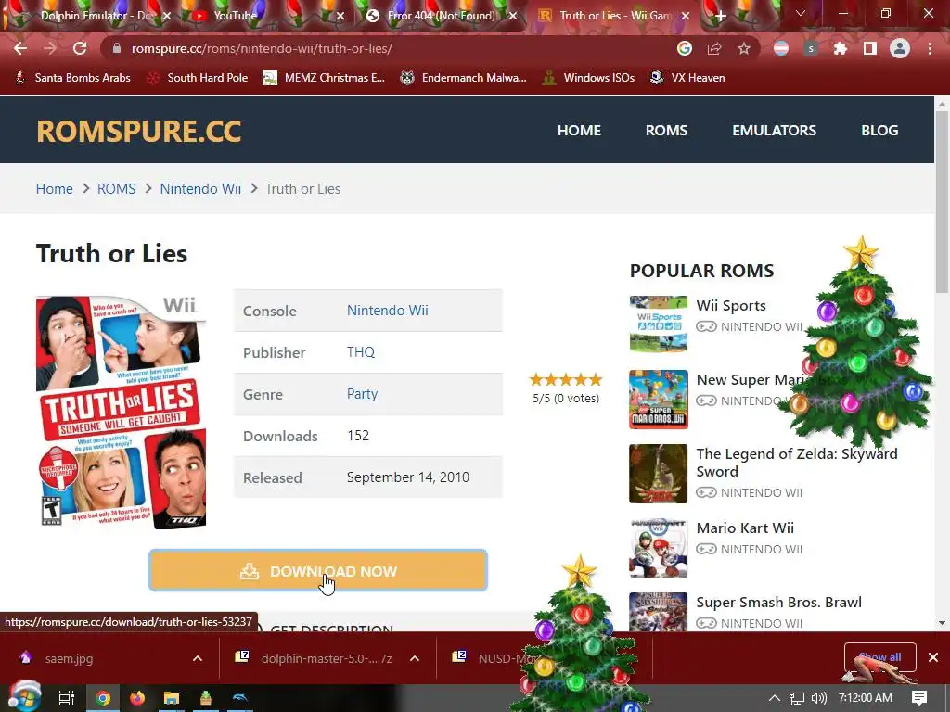This screenshot has height=712, width=950.
Task: Open Super Smash Bros. Brawl link
Action: [778, 602]
